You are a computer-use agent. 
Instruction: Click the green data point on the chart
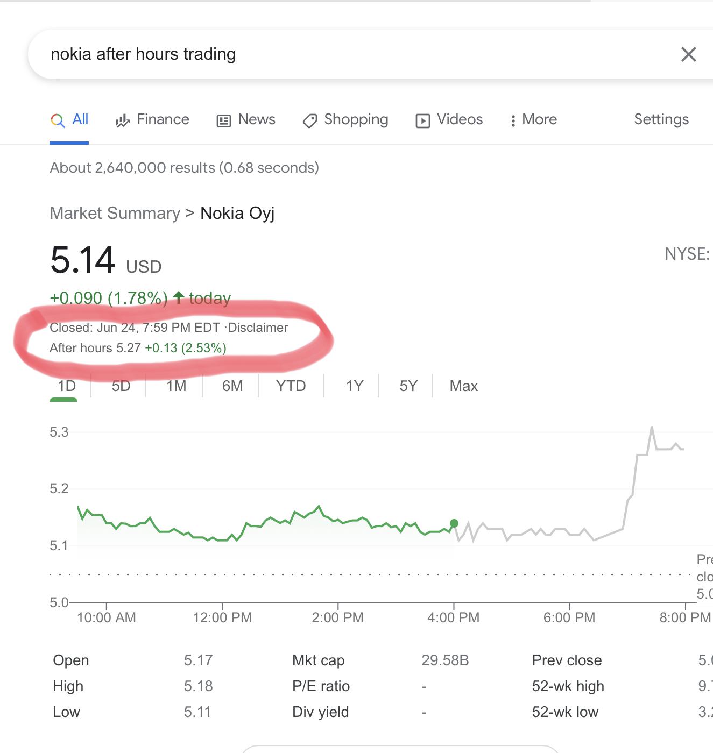(453, 522)
